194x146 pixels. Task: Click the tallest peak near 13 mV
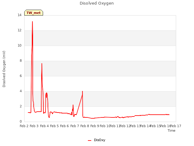tap(32, 22)
